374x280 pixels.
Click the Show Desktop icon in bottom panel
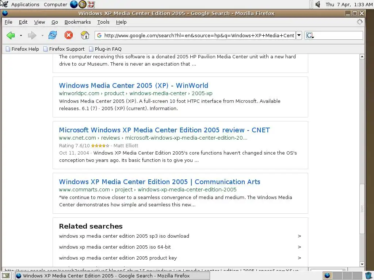(6, 276)
